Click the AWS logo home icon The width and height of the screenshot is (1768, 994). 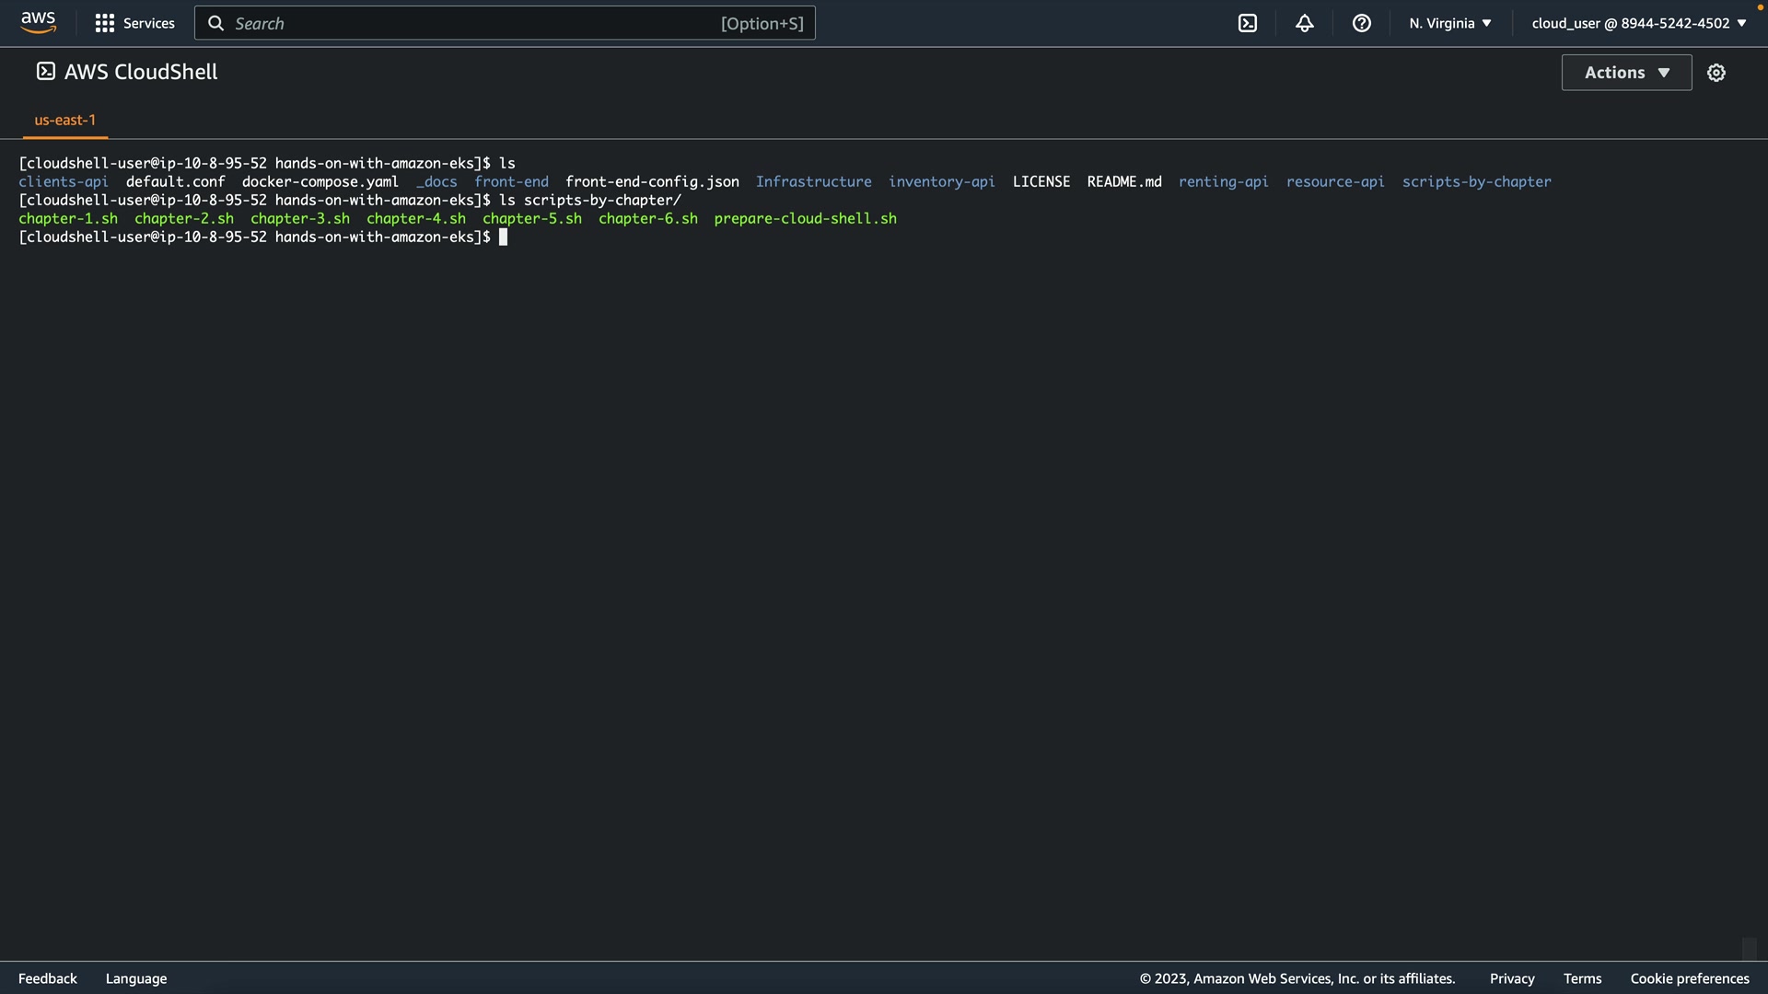[38, 22]
